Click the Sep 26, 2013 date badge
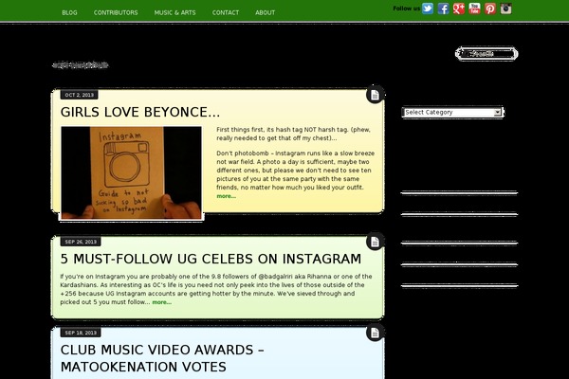This screenshot has height=379, width=569. point(81,242)
